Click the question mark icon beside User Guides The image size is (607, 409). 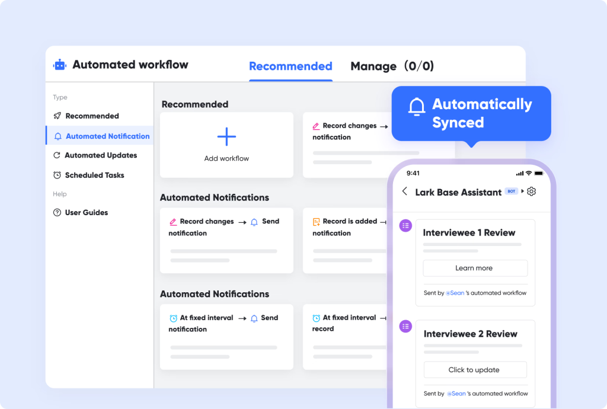(x=57, y=212)
